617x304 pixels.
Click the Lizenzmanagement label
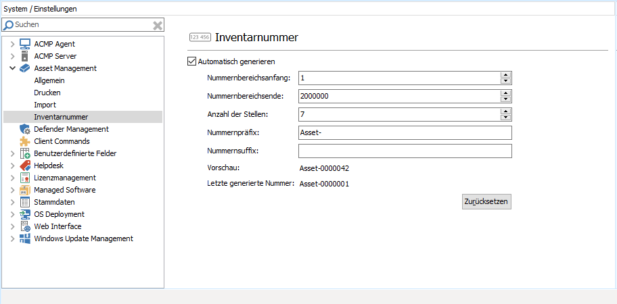pos(65,178)
